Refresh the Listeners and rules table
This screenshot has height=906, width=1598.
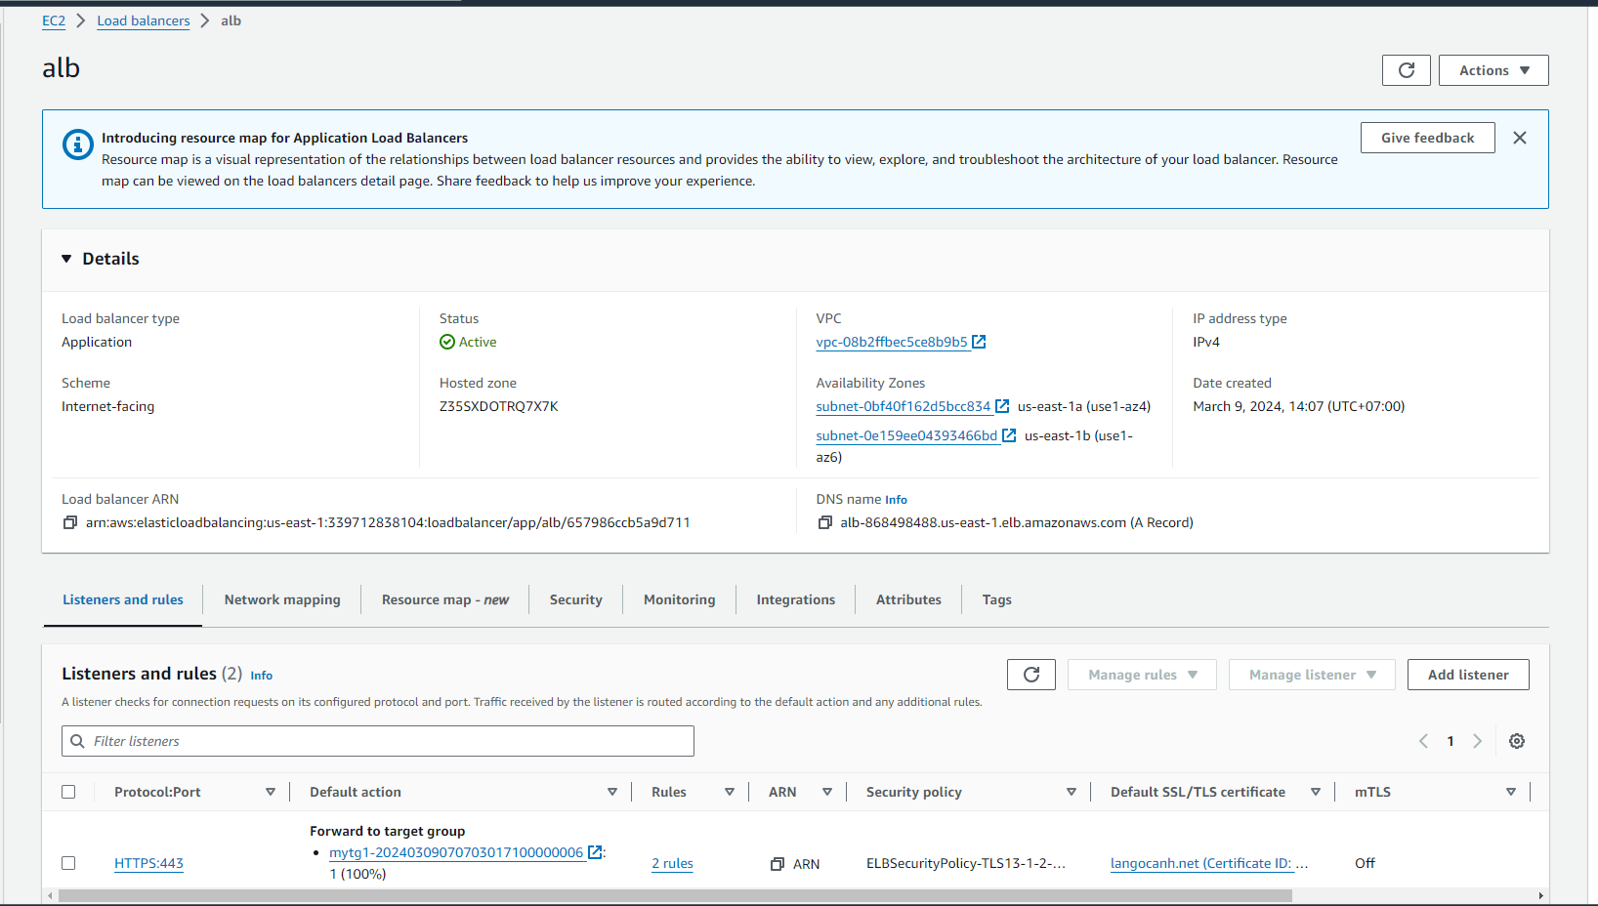coord(1030,675)
